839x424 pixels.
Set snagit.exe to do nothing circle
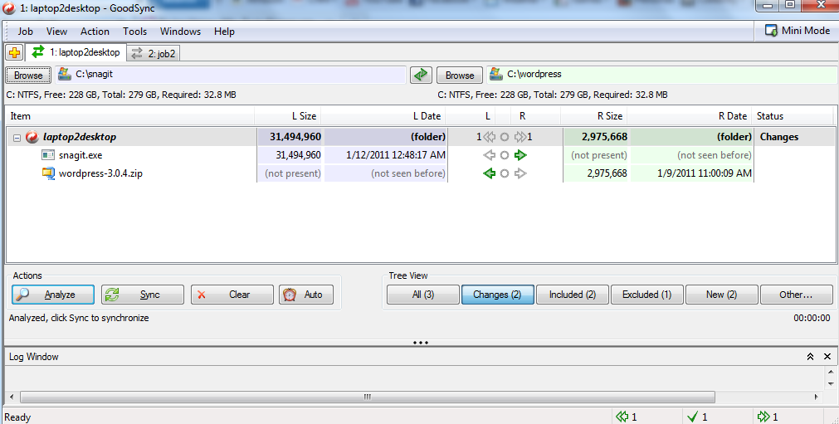coord(504,155)
